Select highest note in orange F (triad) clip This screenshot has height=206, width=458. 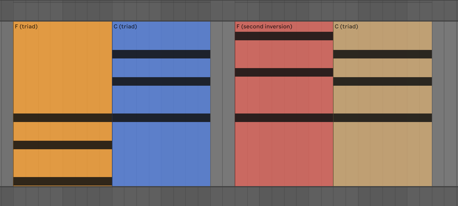[x=63, y=118]
